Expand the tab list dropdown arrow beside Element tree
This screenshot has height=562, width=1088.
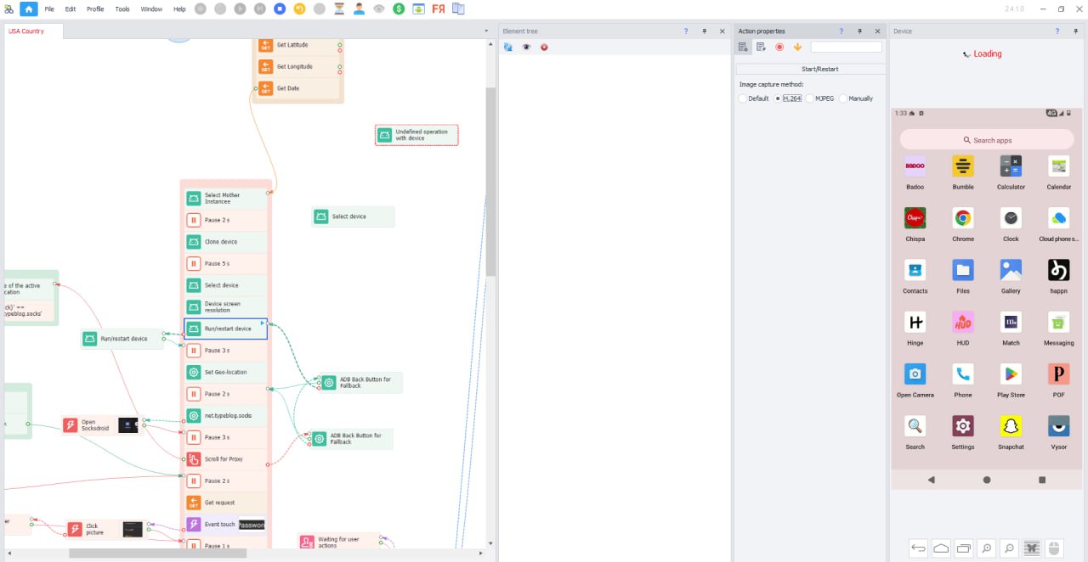pyautogui.click(x=486, y=31)
